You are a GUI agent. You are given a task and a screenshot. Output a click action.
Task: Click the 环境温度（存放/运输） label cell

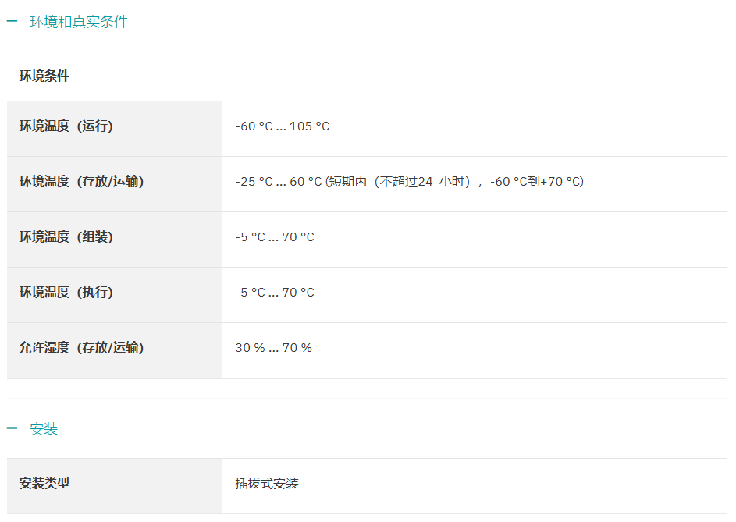pyautogui.click(x=82, y=182)
